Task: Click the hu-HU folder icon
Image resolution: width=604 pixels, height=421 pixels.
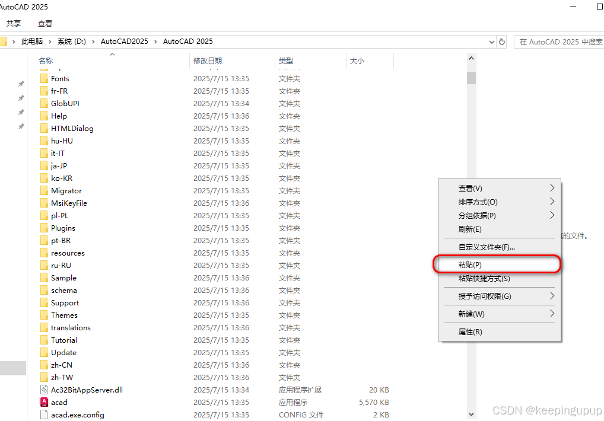Action: tap(44, 141)
